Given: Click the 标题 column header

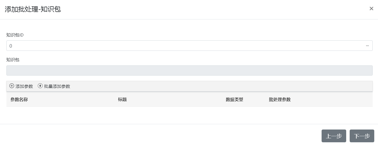Looking at the screenshot, I should tap(122, 99).
